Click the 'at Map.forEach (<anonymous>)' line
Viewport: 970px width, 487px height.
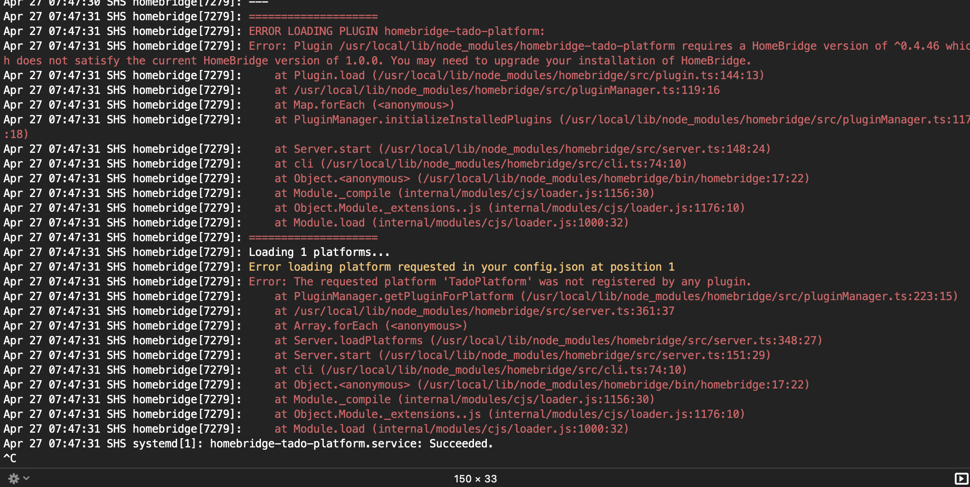(364, 105)
